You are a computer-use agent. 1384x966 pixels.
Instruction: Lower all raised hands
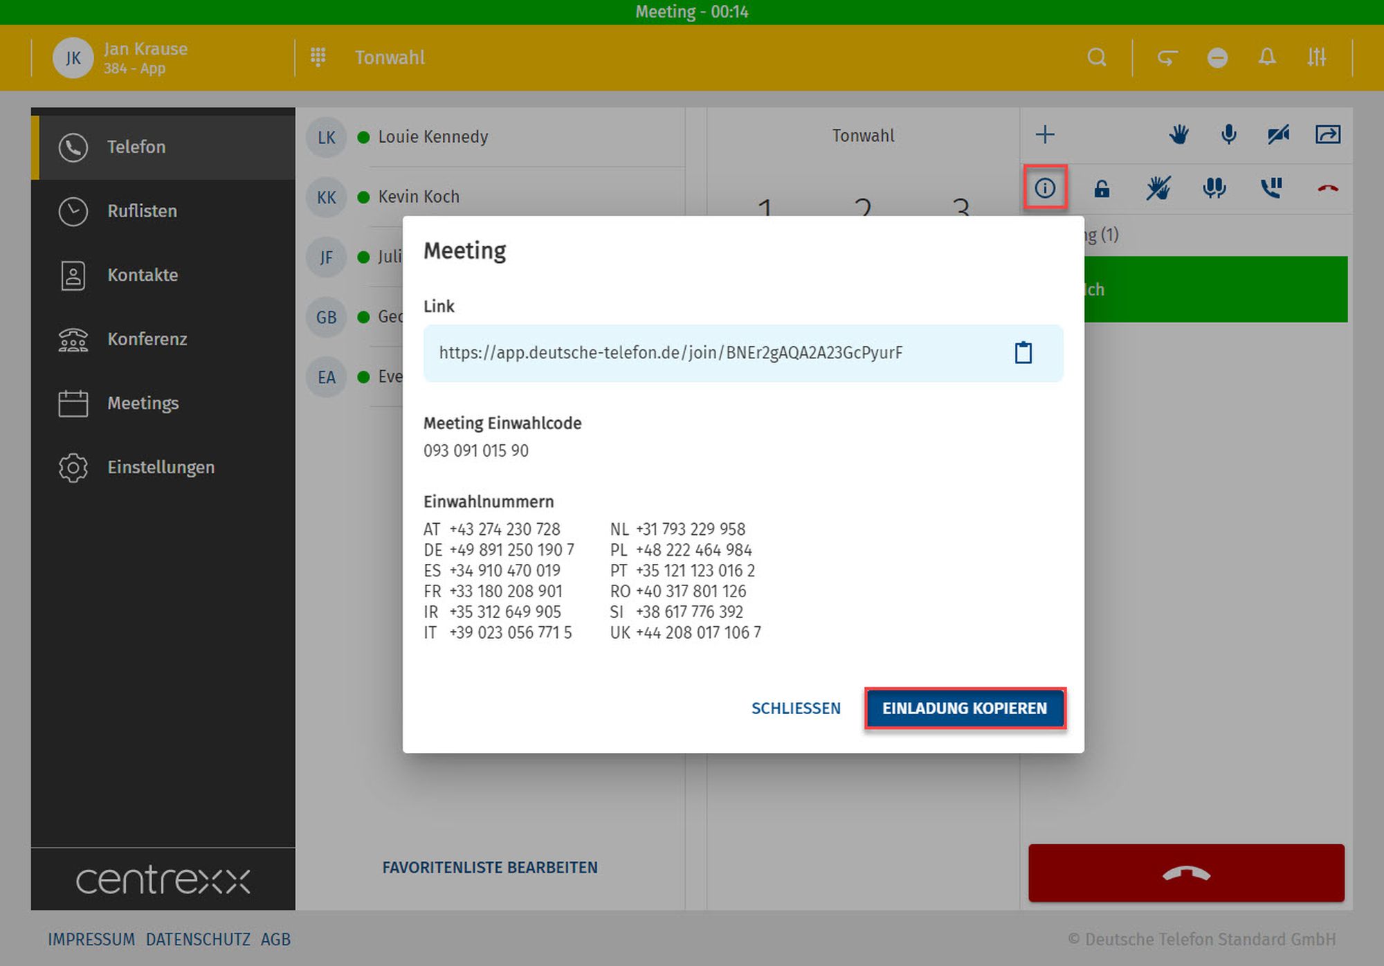[1158, 188]
